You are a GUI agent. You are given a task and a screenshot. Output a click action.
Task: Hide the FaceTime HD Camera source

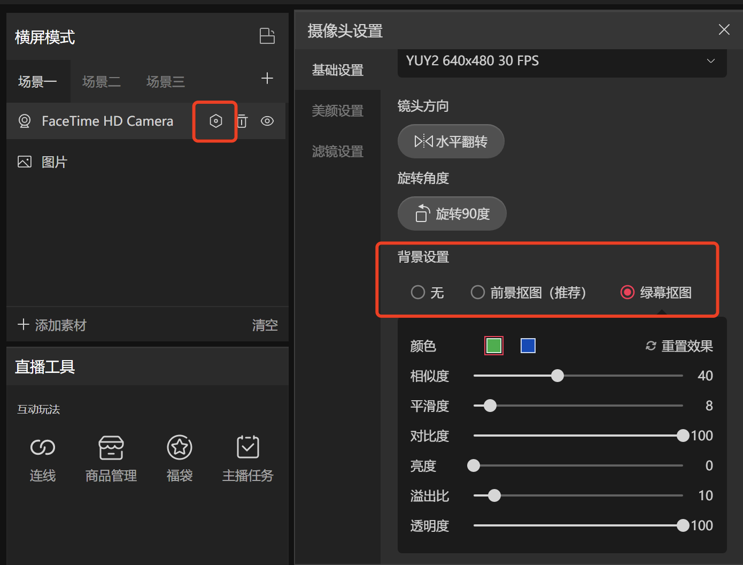pos(267,121)
